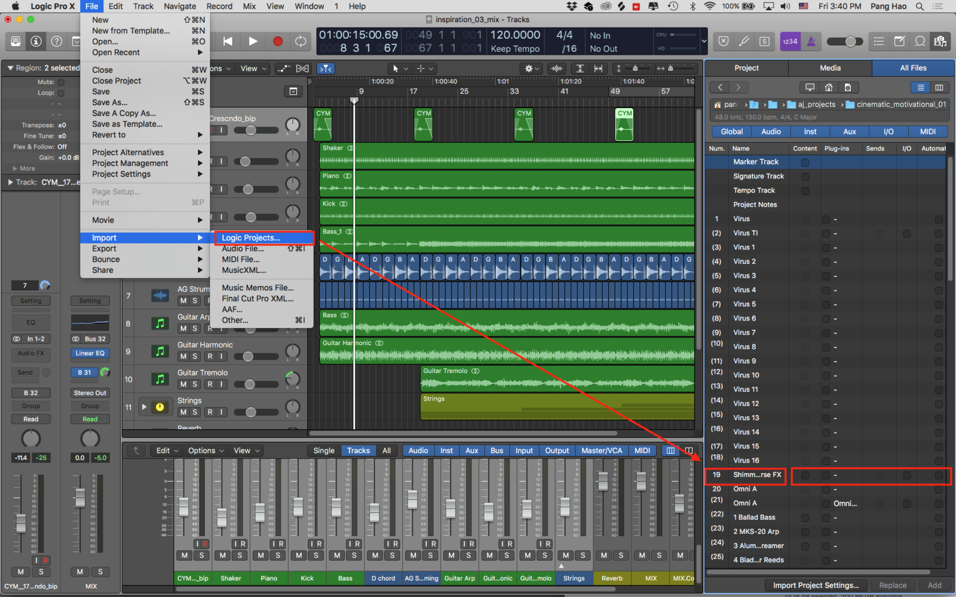Toggle the Global column button
The image size is (956, 597).
[732, 132]
